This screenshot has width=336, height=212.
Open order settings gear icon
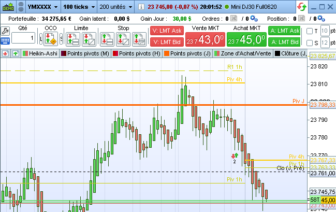pyautogui.click(x=254, y=19)
